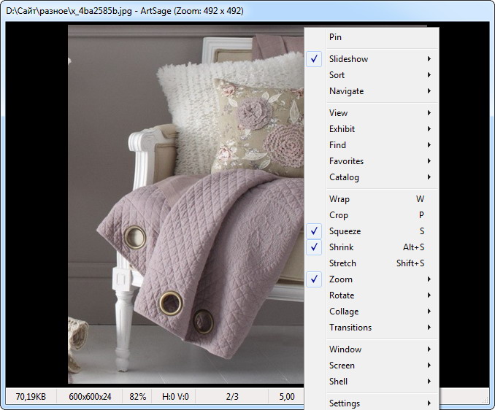Screen dimensions: 495x410
Task: Toggle the Shrink checkmark
Action: (x=314, y=247)
